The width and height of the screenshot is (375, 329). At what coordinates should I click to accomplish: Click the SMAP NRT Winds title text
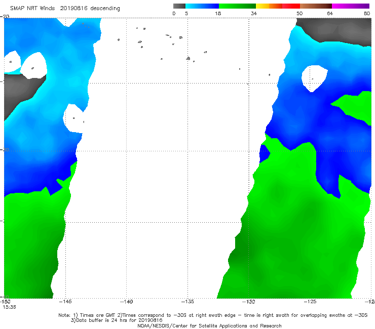point(32,8)
